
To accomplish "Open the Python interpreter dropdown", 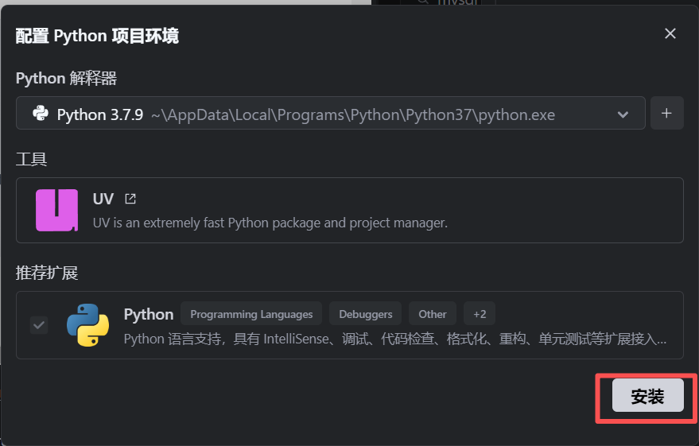I will tap(330, 113).
